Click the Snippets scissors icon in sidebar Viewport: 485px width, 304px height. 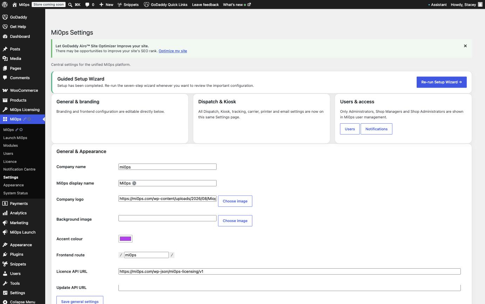[5, 264]
